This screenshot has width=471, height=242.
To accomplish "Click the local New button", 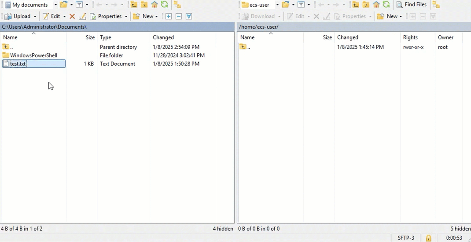I will coord(144,16).
